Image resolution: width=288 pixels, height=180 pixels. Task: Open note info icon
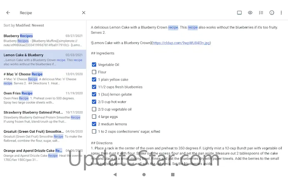pos(272,13)
